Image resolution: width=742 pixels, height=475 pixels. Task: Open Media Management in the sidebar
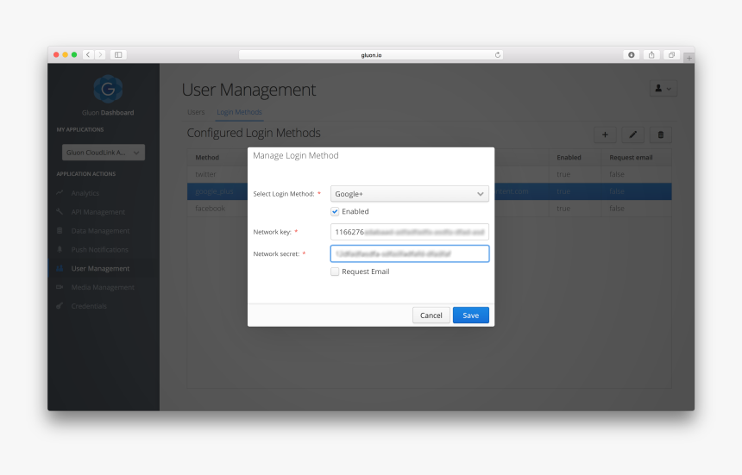click(103, 287)
